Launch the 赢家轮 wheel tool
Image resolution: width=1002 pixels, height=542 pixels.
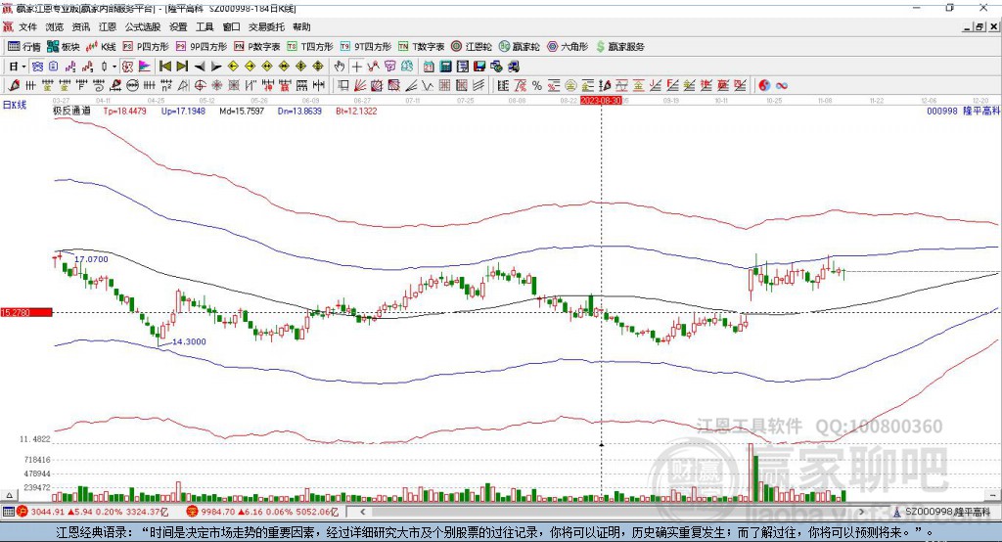pos(520,47)
